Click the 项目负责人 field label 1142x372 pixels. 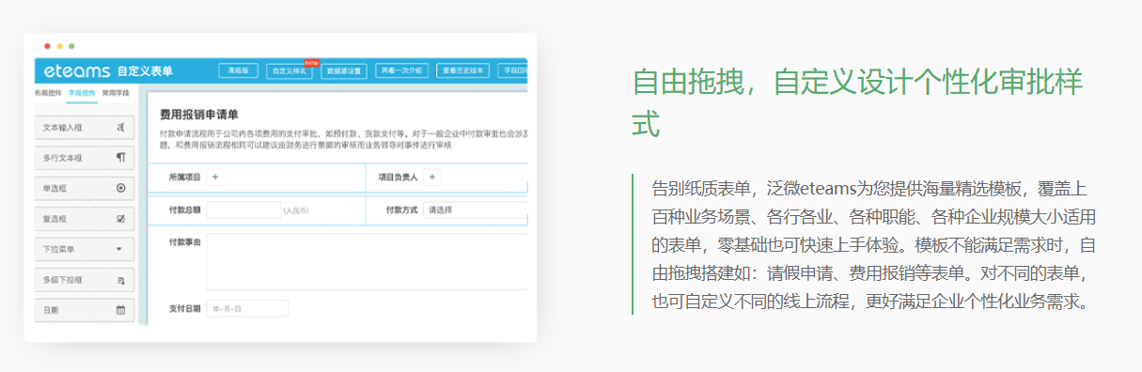pyautogui.click(x=398, y=177)
